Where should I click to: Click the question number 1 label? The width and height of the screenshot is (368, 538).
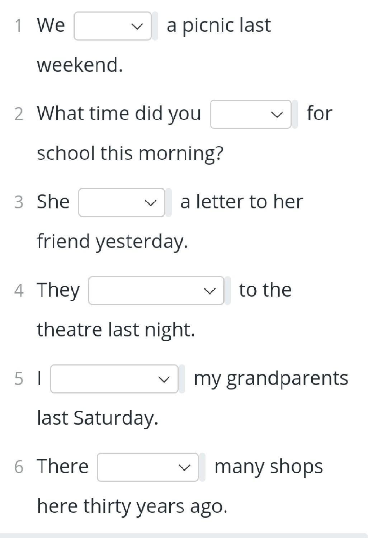click(x=19, y=26)
